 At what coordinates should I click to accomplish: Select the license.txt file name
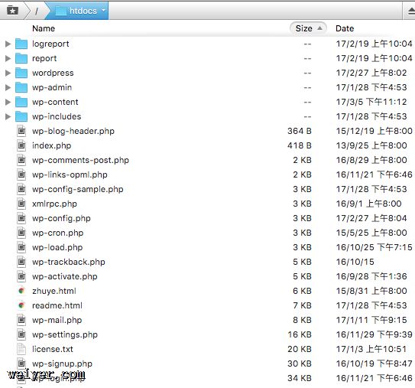pos(53,349)
